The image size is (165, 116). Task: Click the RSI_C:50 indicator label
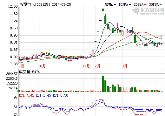[x=61, y=95]
